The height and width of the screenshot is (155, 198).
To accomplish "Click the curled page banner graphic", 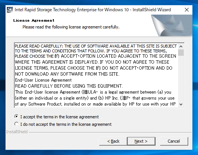I will [172, 25].
